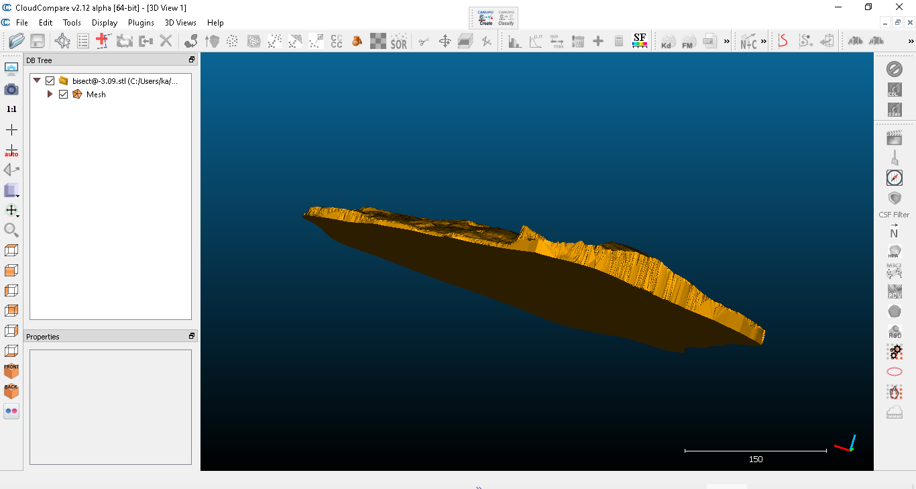Click the RGB color conversion icon
The width and height of the screenshot is (916, 489).
coord(855,42)
